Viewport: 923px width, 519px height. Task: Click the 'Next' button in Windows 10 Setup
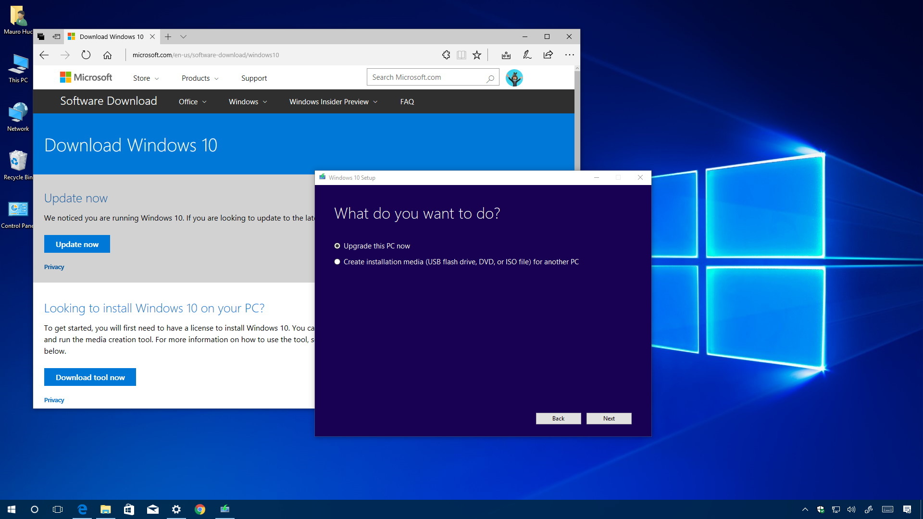609,418
